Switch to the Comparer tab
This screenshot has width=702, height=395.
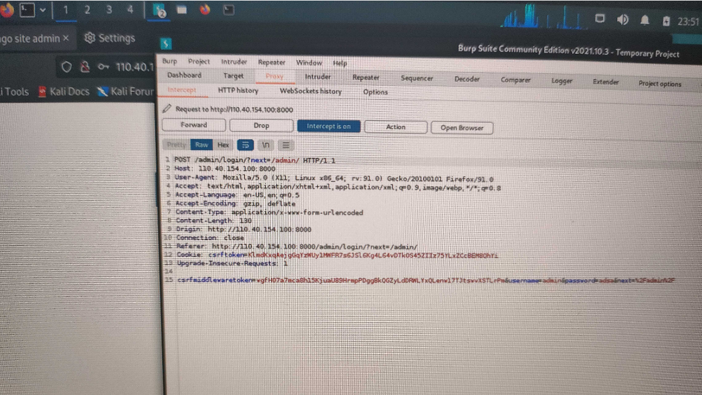coord(515,80)
